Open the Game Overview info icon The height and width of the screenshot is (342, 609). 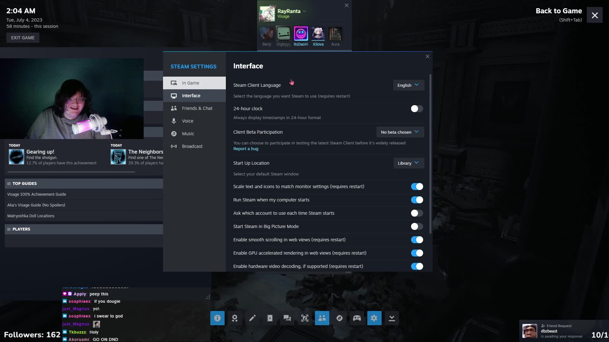pyautogui.click(x=217, y=318)
